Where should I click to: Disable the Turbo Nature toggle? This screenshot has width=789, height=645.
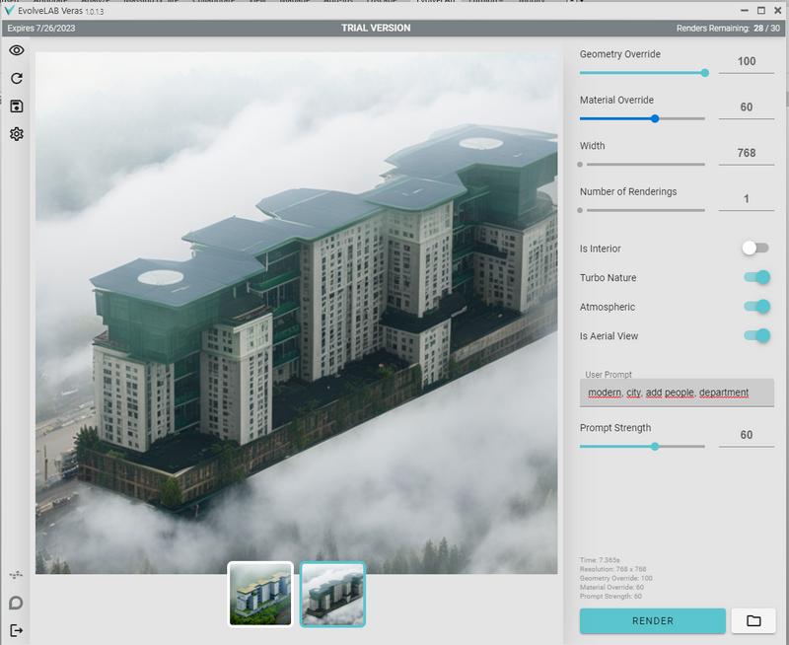[756, 278]
